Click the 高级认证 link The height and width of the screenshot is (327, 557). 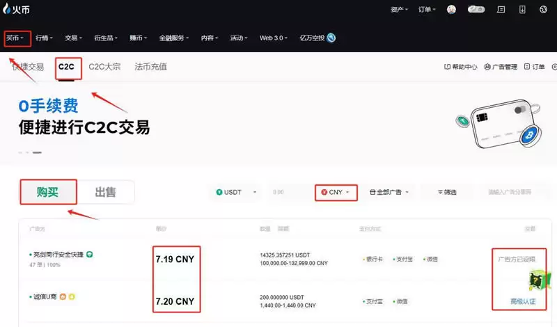click(x=523, y=301)
